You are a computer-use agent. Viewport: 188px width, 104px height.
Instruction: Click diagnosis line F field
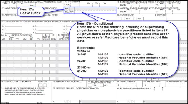(x=44, y=30)
